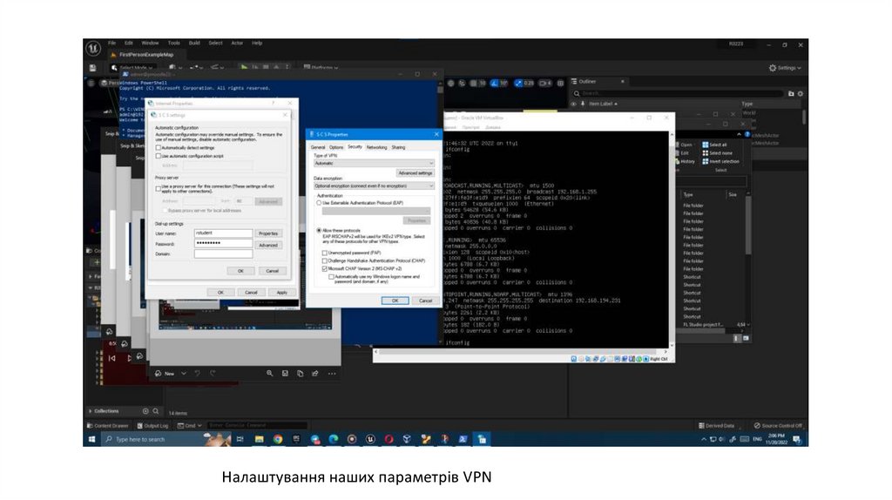The image size is (892, 500).
Task: Click Windows Start button
Action: point(92,439)
